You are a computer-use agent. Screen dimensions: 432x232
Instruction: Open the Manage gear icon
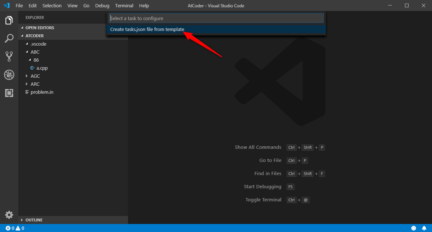pyautogui.click(x=9, y=215)
